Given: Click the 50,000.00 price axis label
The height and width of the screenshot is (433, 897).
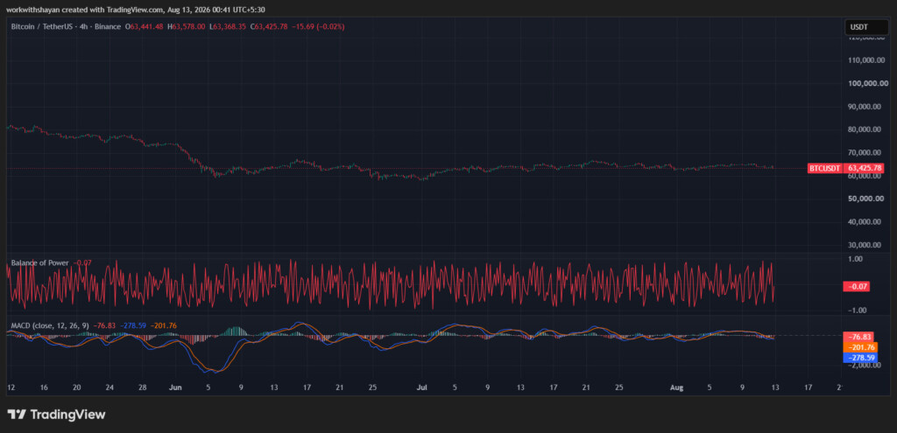Looking at the screenshot, I should tap(868, 199).
